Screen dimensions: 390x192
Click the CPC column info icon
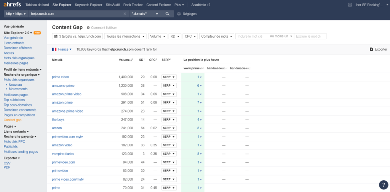coord(157,60)
